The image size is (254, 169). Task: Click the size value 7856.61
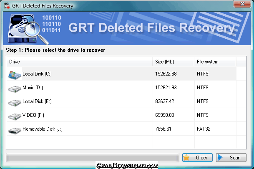pyautogui.click(x=163, y=129)
